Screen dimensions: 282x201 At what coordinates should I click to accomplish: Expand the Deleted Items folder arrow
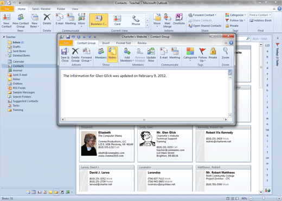(x=6, y=56)
